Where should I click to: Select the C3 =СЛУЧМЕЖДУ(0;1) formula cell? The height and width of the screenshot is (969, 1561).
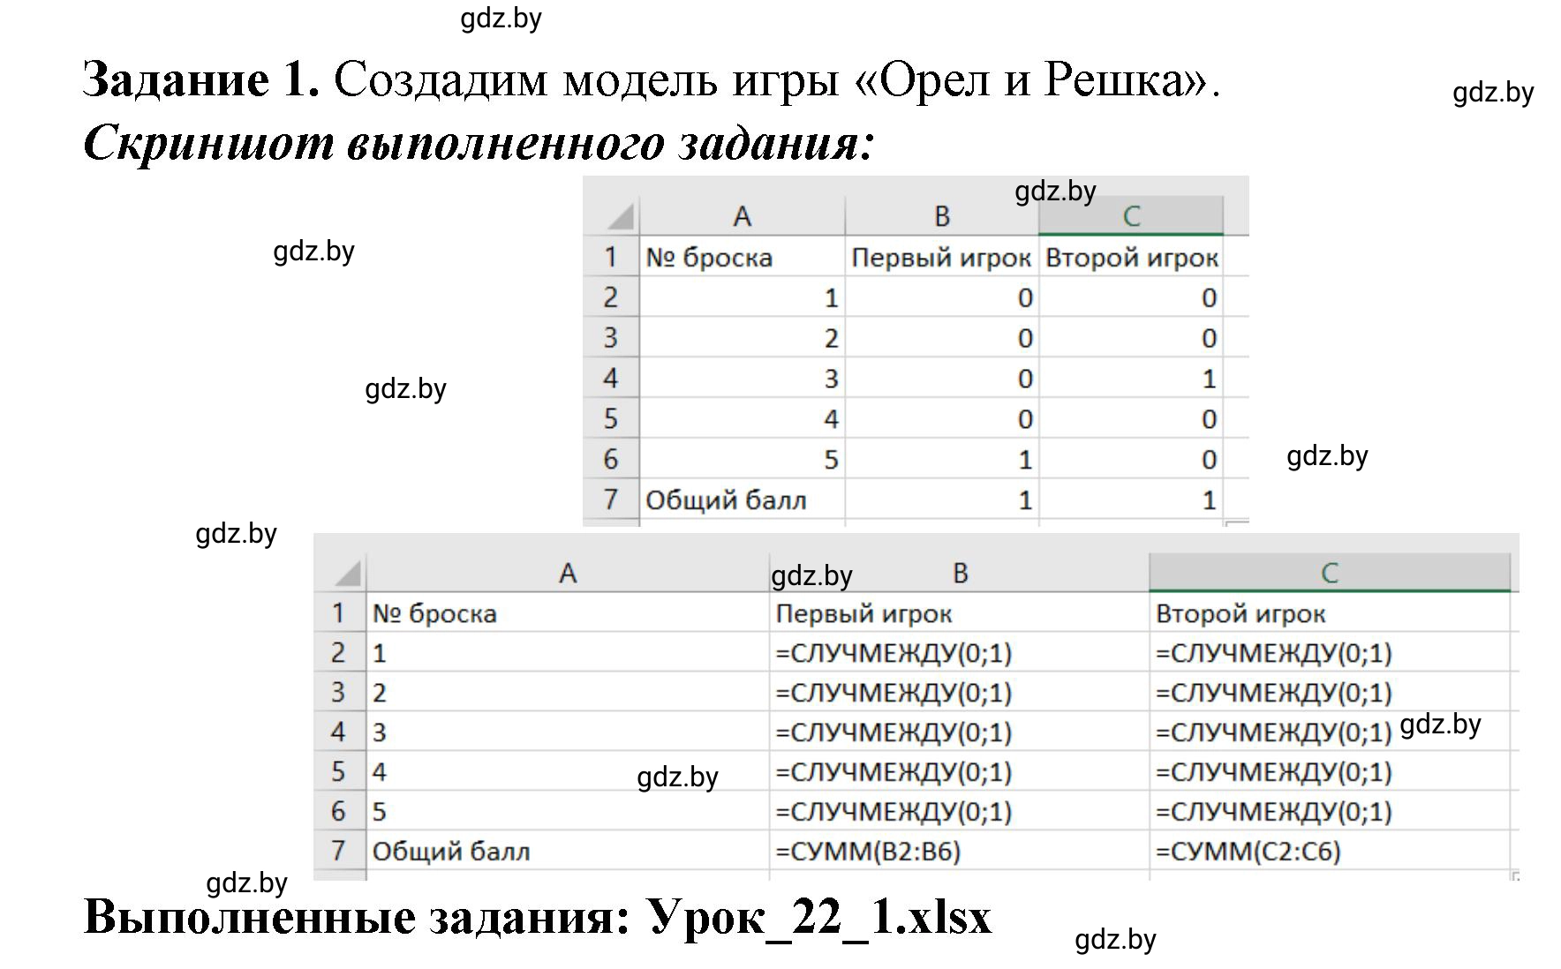tap(1330, 692)
